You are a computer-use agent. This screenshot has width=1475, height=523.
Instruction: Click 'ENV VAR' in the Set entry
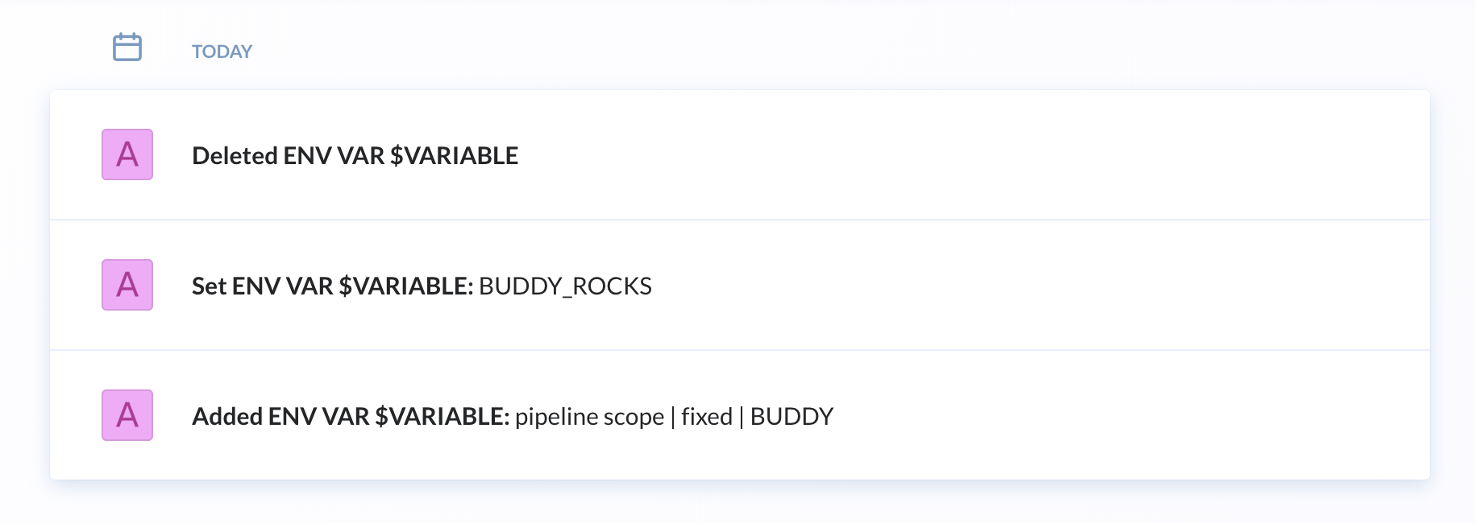click(x=283, y=286)
